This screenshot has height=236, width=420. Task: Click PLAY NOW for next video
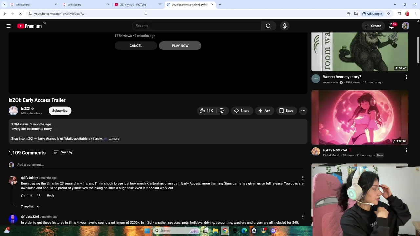[180, 46]
